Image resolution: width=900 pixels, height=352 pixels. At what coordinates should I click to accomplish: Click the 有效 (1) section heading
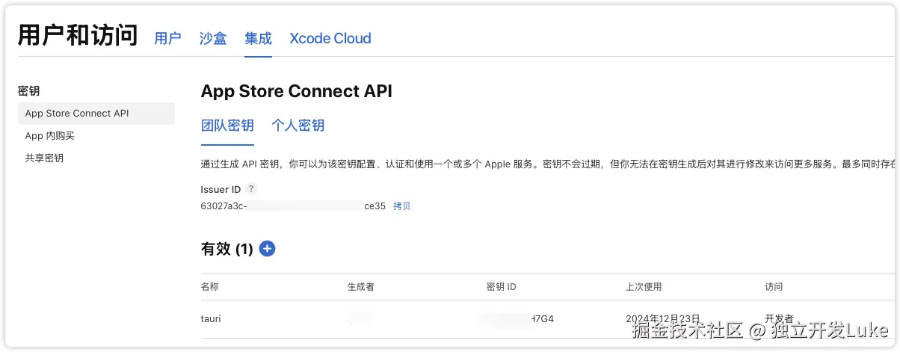(227, 250)
